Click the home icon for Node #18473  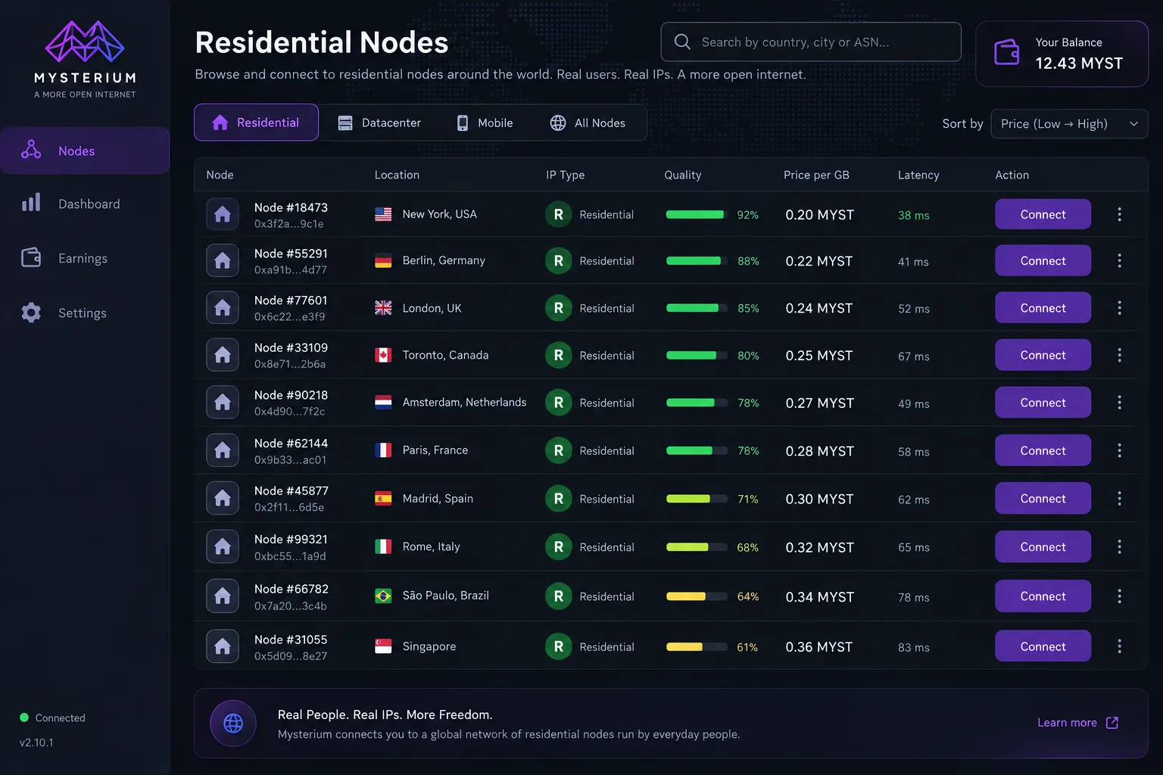pos(223,214)
